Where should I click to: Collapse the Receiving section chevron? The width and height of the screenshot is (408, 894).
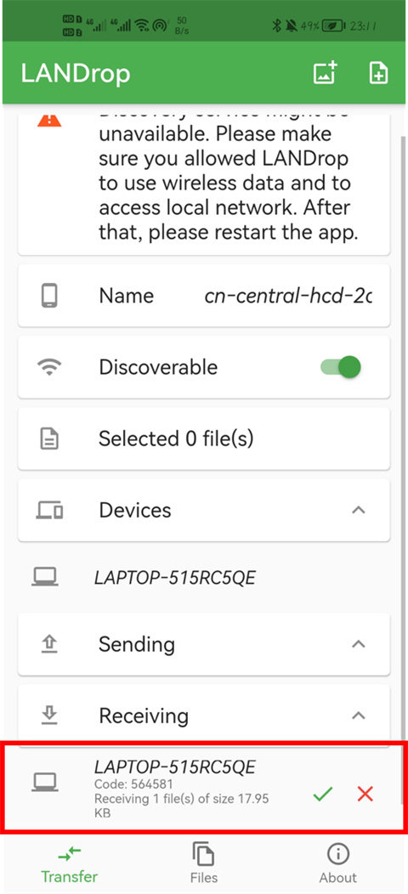[x=359, y=716]
